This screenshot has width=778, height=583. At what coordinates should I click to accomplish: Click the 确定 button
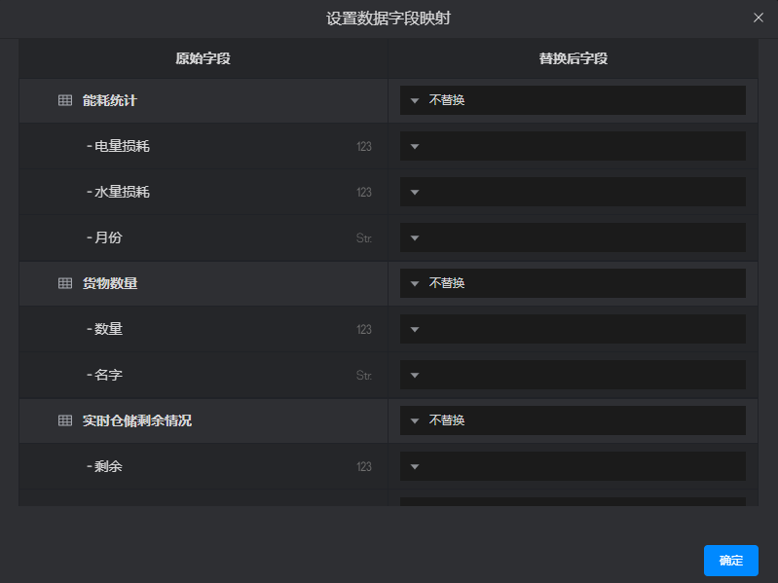coord(730,560)
